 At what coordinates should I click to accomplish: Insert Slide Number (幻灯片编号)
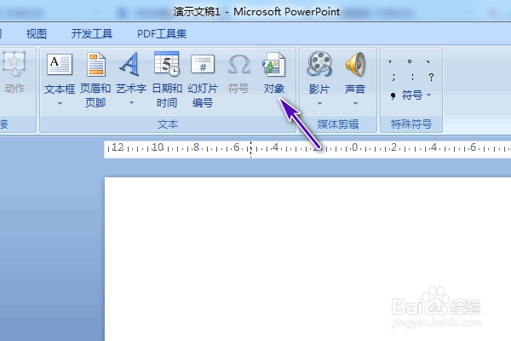click(203, 80)
